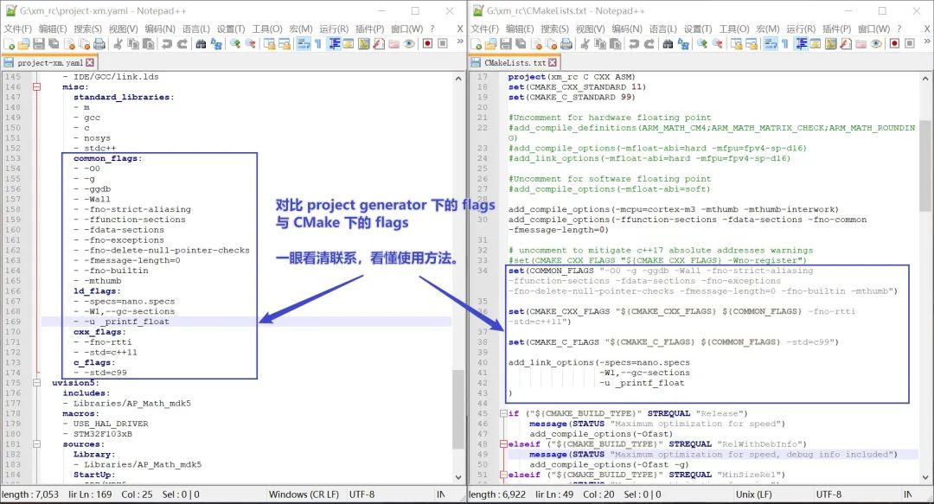Toggle word wrap in project-xm.yaml window
Image resolution: width=934 pixels, height=504 pixels.
tap(304, 43)
